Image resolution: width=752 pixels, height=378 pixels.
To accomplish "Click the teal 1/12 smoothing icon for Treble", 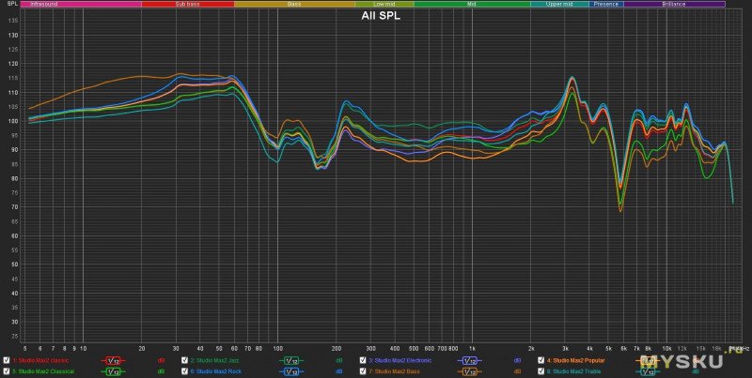I will coord(648,371).
